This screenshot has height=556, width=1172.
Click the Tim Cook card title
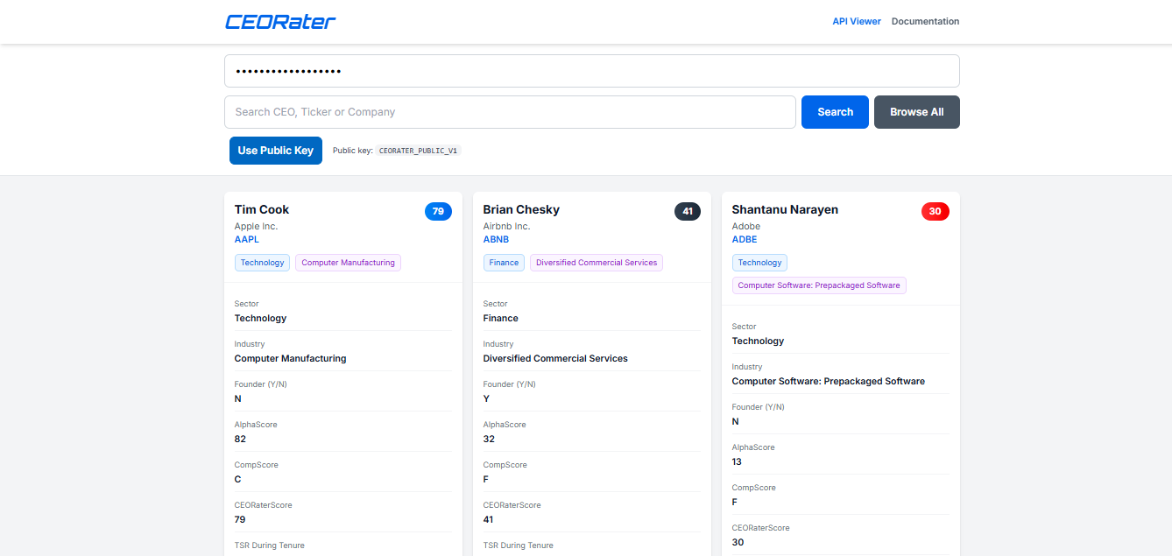click(262, 209)
